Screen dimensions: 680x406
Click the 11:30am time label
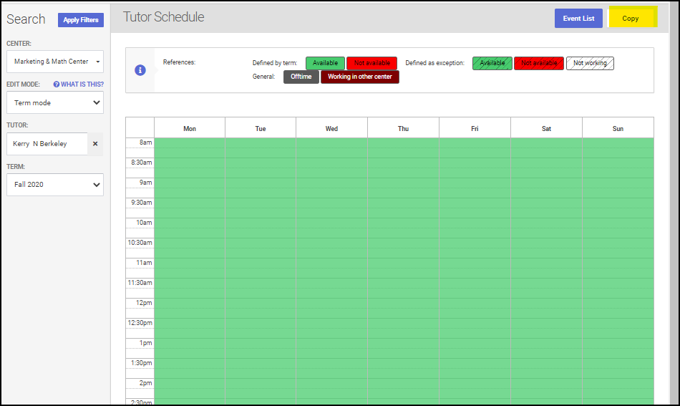pyautogui.click(x=140, y=282)
